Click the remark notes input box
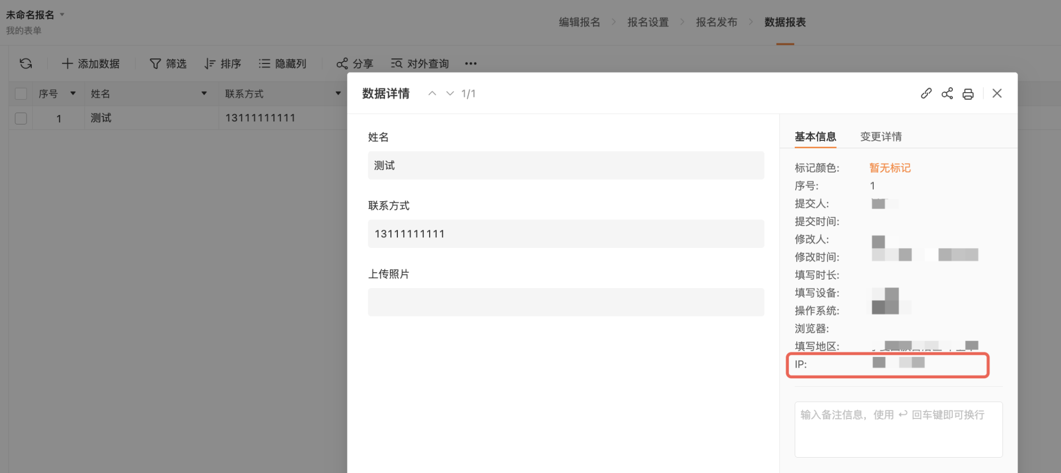 pyautogui.click(x=898, y=429)
